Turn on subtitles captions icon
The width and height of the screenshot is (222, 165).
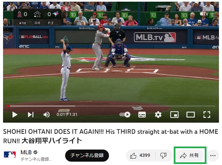142,115
